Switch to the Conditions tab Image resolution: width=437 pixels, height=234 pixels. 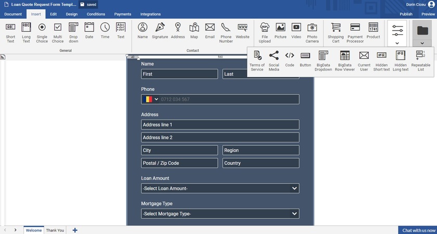coord(96,14)
